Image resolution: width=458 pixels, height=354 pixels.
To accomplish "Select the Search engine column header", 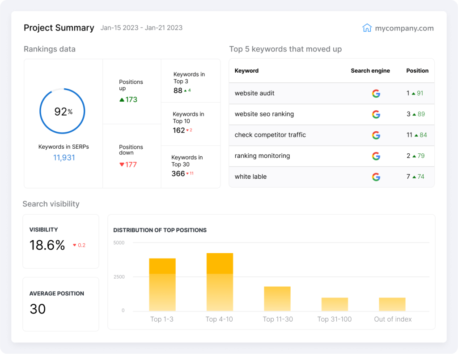I will [370, 70].
